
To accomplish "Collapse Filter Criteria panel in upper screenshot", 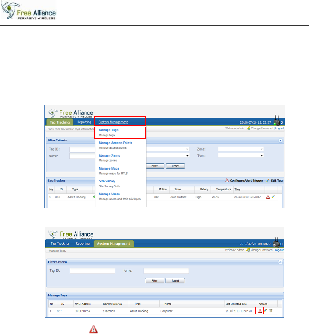I will pos(281,141).
